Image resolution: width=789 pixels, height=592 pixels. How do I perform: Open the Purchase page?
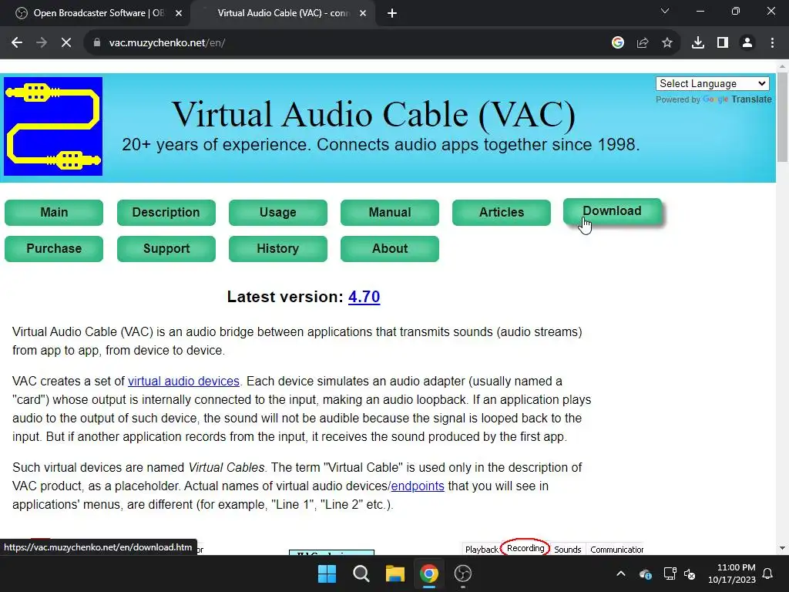(54, 249)
